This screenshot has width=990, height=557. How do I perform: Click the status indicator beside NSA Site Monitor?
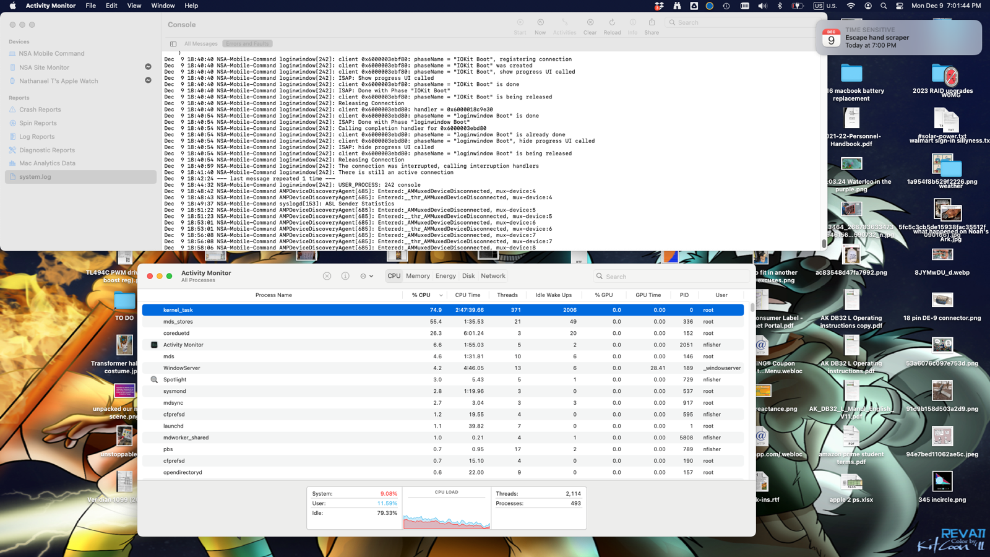(148, 67)
